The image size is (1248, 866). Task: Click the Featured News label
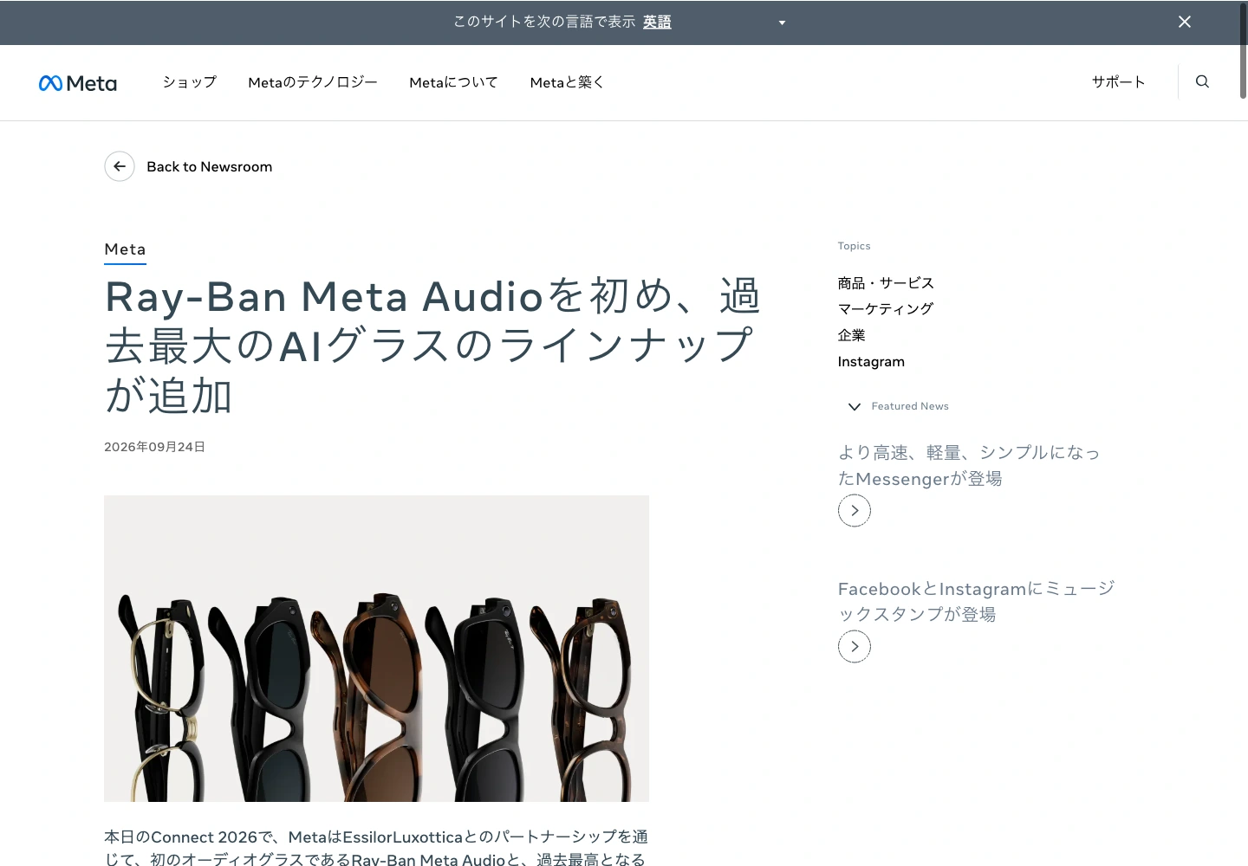pos(910,406)
